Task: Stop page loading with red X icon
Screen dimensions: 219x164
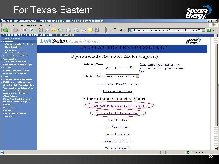Action: (25, 30)
